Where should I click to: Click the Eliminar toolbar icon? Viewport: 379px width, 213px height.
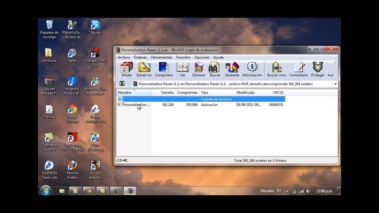click(x=199, y=70)
